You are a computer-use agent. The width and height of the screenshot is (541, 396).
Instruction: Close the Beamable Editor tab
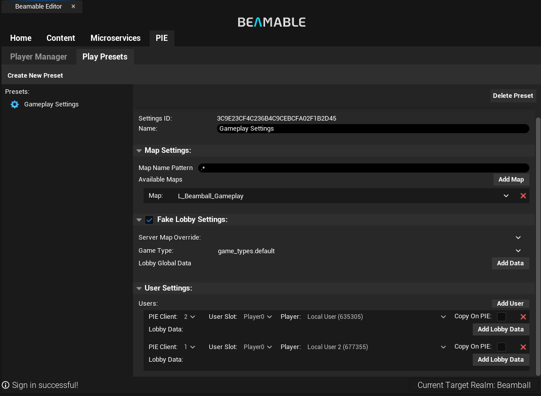click(73, 7)
